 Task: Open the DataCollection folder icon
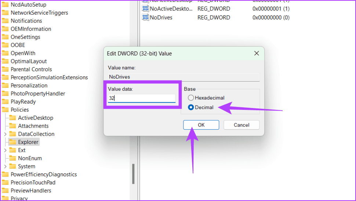tap(12, 134)
